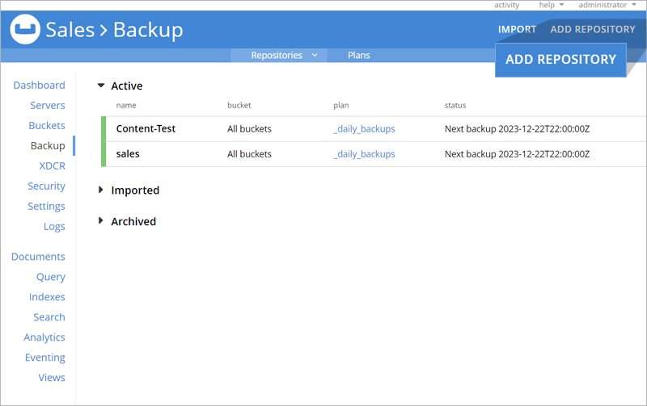Click the activity link in top bar
Screen dimensions: 647x406
tap(507, 5)
